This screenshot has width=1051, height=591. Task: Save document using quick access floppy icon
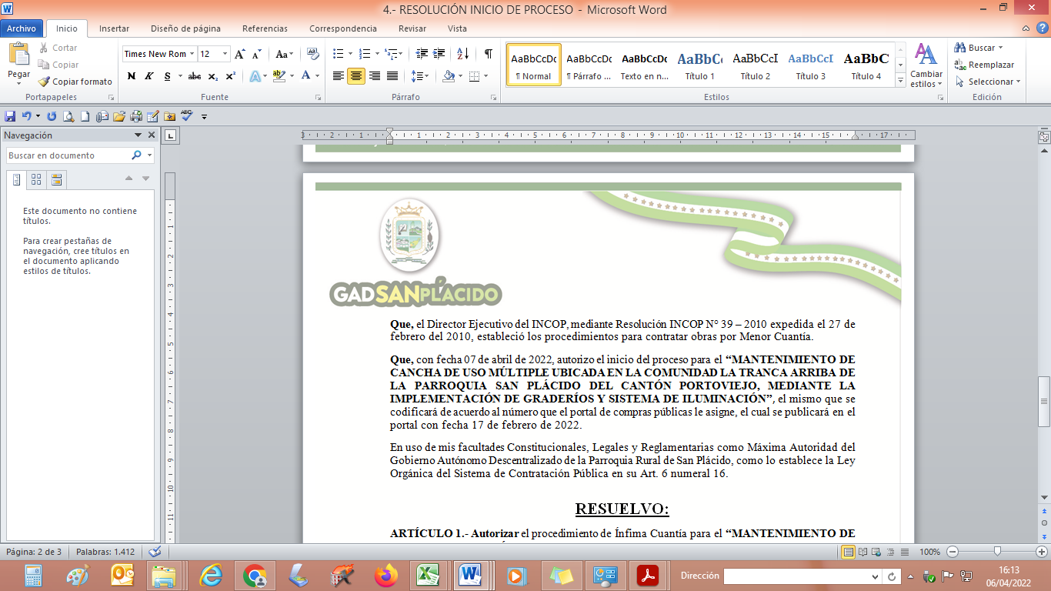click(10, 116)
